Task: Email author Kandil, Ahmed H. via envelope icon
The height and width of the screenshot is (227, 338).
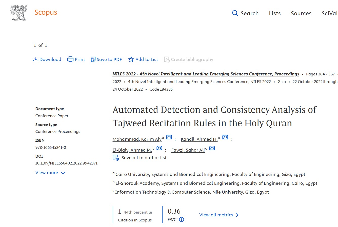Action: tap(225, 137)
